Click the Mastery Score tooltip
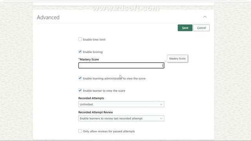 (x=177, y=59)
